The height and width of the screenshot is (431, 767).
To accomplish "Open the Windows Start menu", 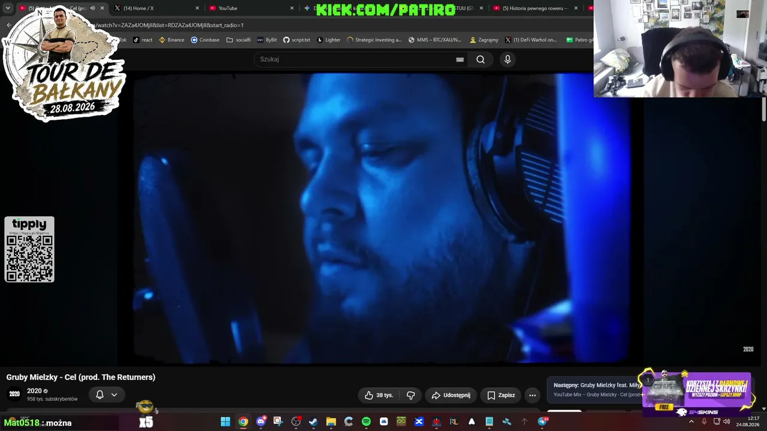I will [x=225, y=421].
